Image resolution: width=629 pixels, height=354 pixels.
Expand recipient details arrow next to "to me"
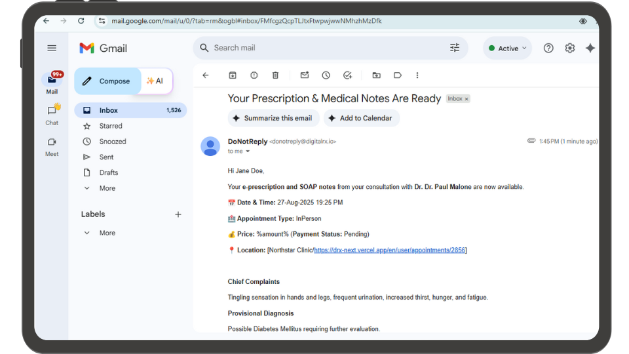click(248, 151)
